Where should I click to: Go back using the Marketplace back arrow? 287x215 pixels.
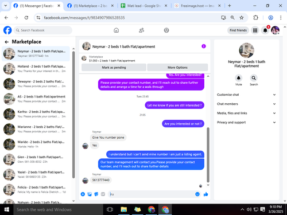pos(7,42)
